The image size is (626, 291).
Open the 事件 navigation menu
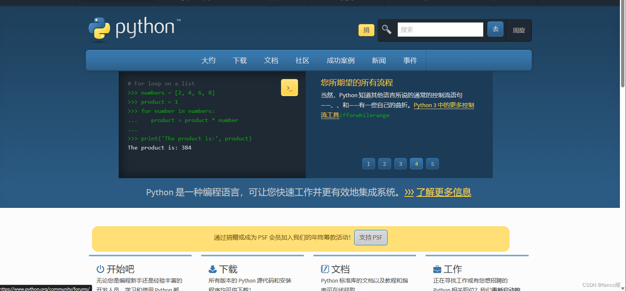[x=410, y=60]
